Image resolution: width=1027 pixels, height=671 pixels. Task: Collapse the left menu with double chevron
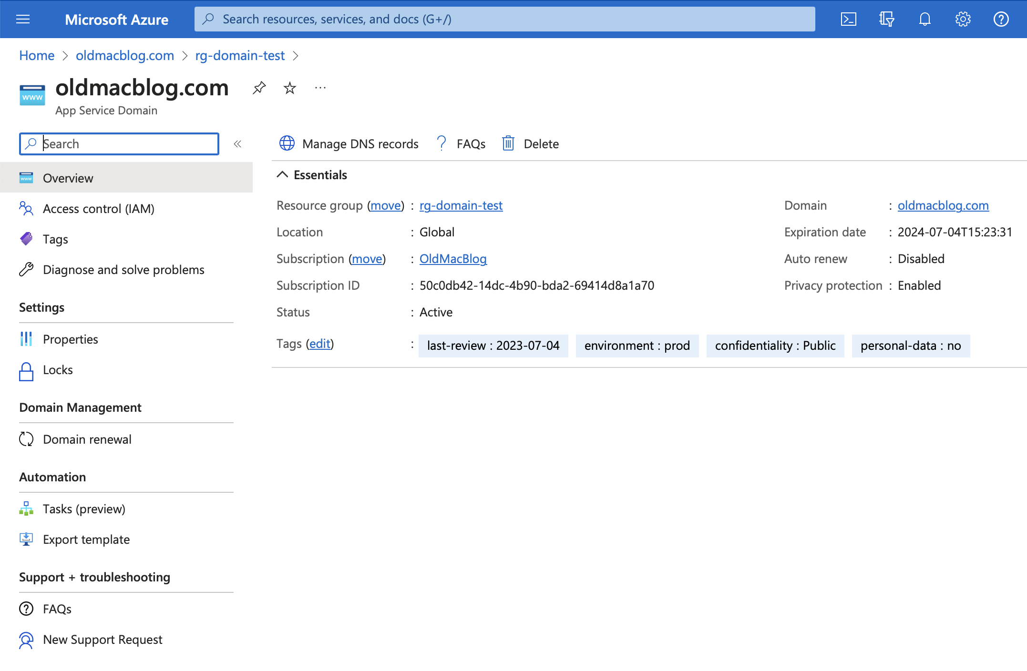[x=237, y=144]
